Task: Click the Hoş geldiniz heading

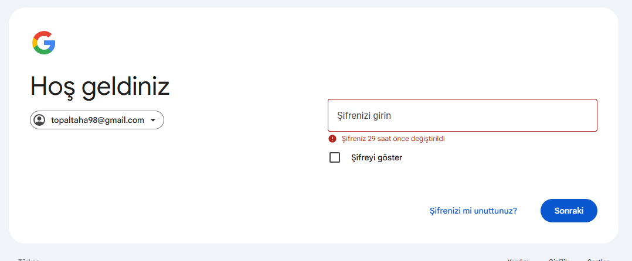Action: (x=100, y=87)
